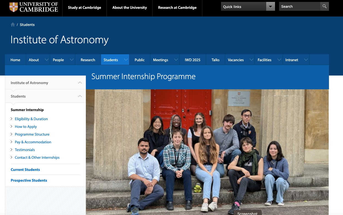Open the How to Apply link

pos(26,127)
